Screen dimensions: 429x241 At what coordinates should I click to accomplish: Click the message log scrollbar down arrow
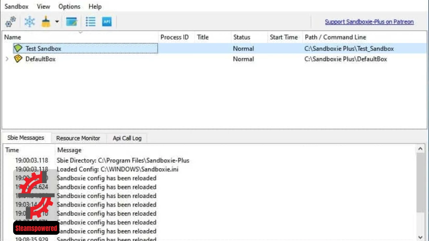(420, 237)
